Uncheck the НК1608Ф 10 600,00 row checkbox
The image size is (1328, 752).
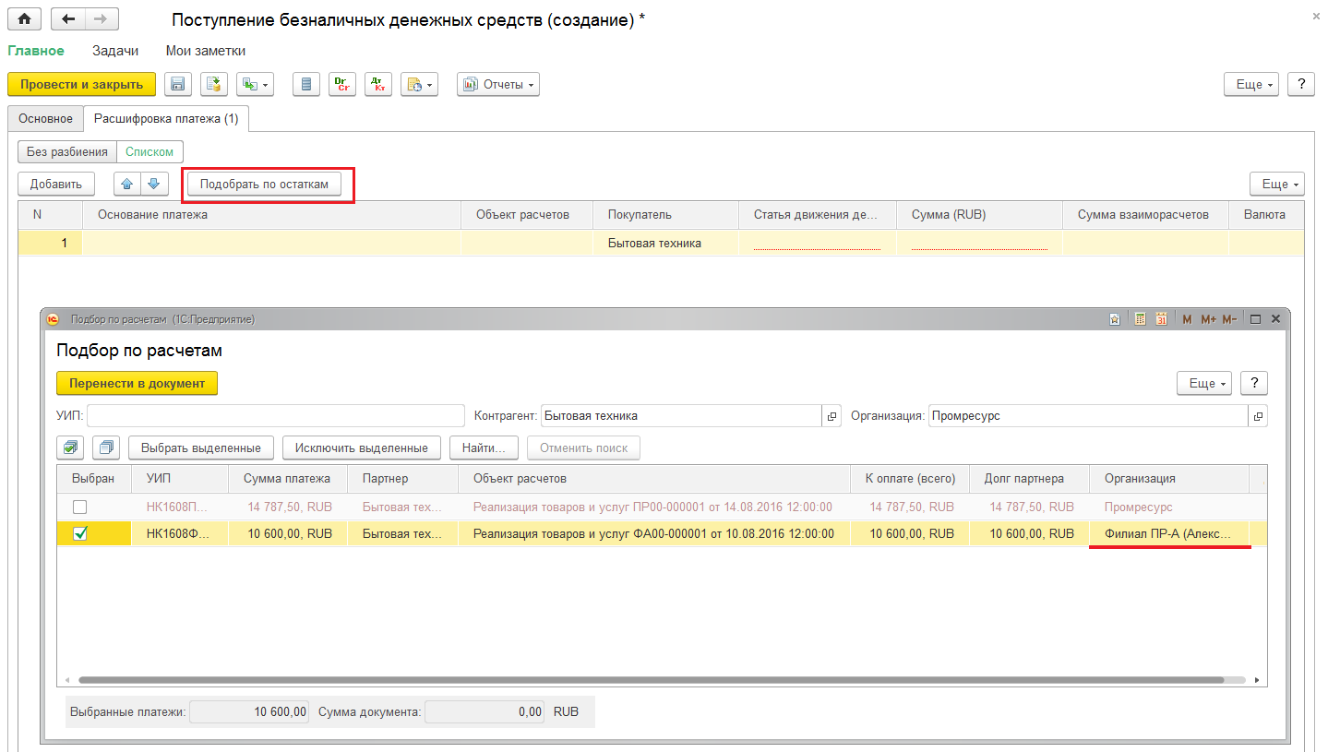tap(80, 533)
